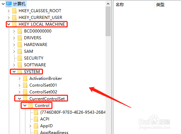Screen dimensions: 181x134
Task: Select SYSTEM key label
Action: click(32, 72)
